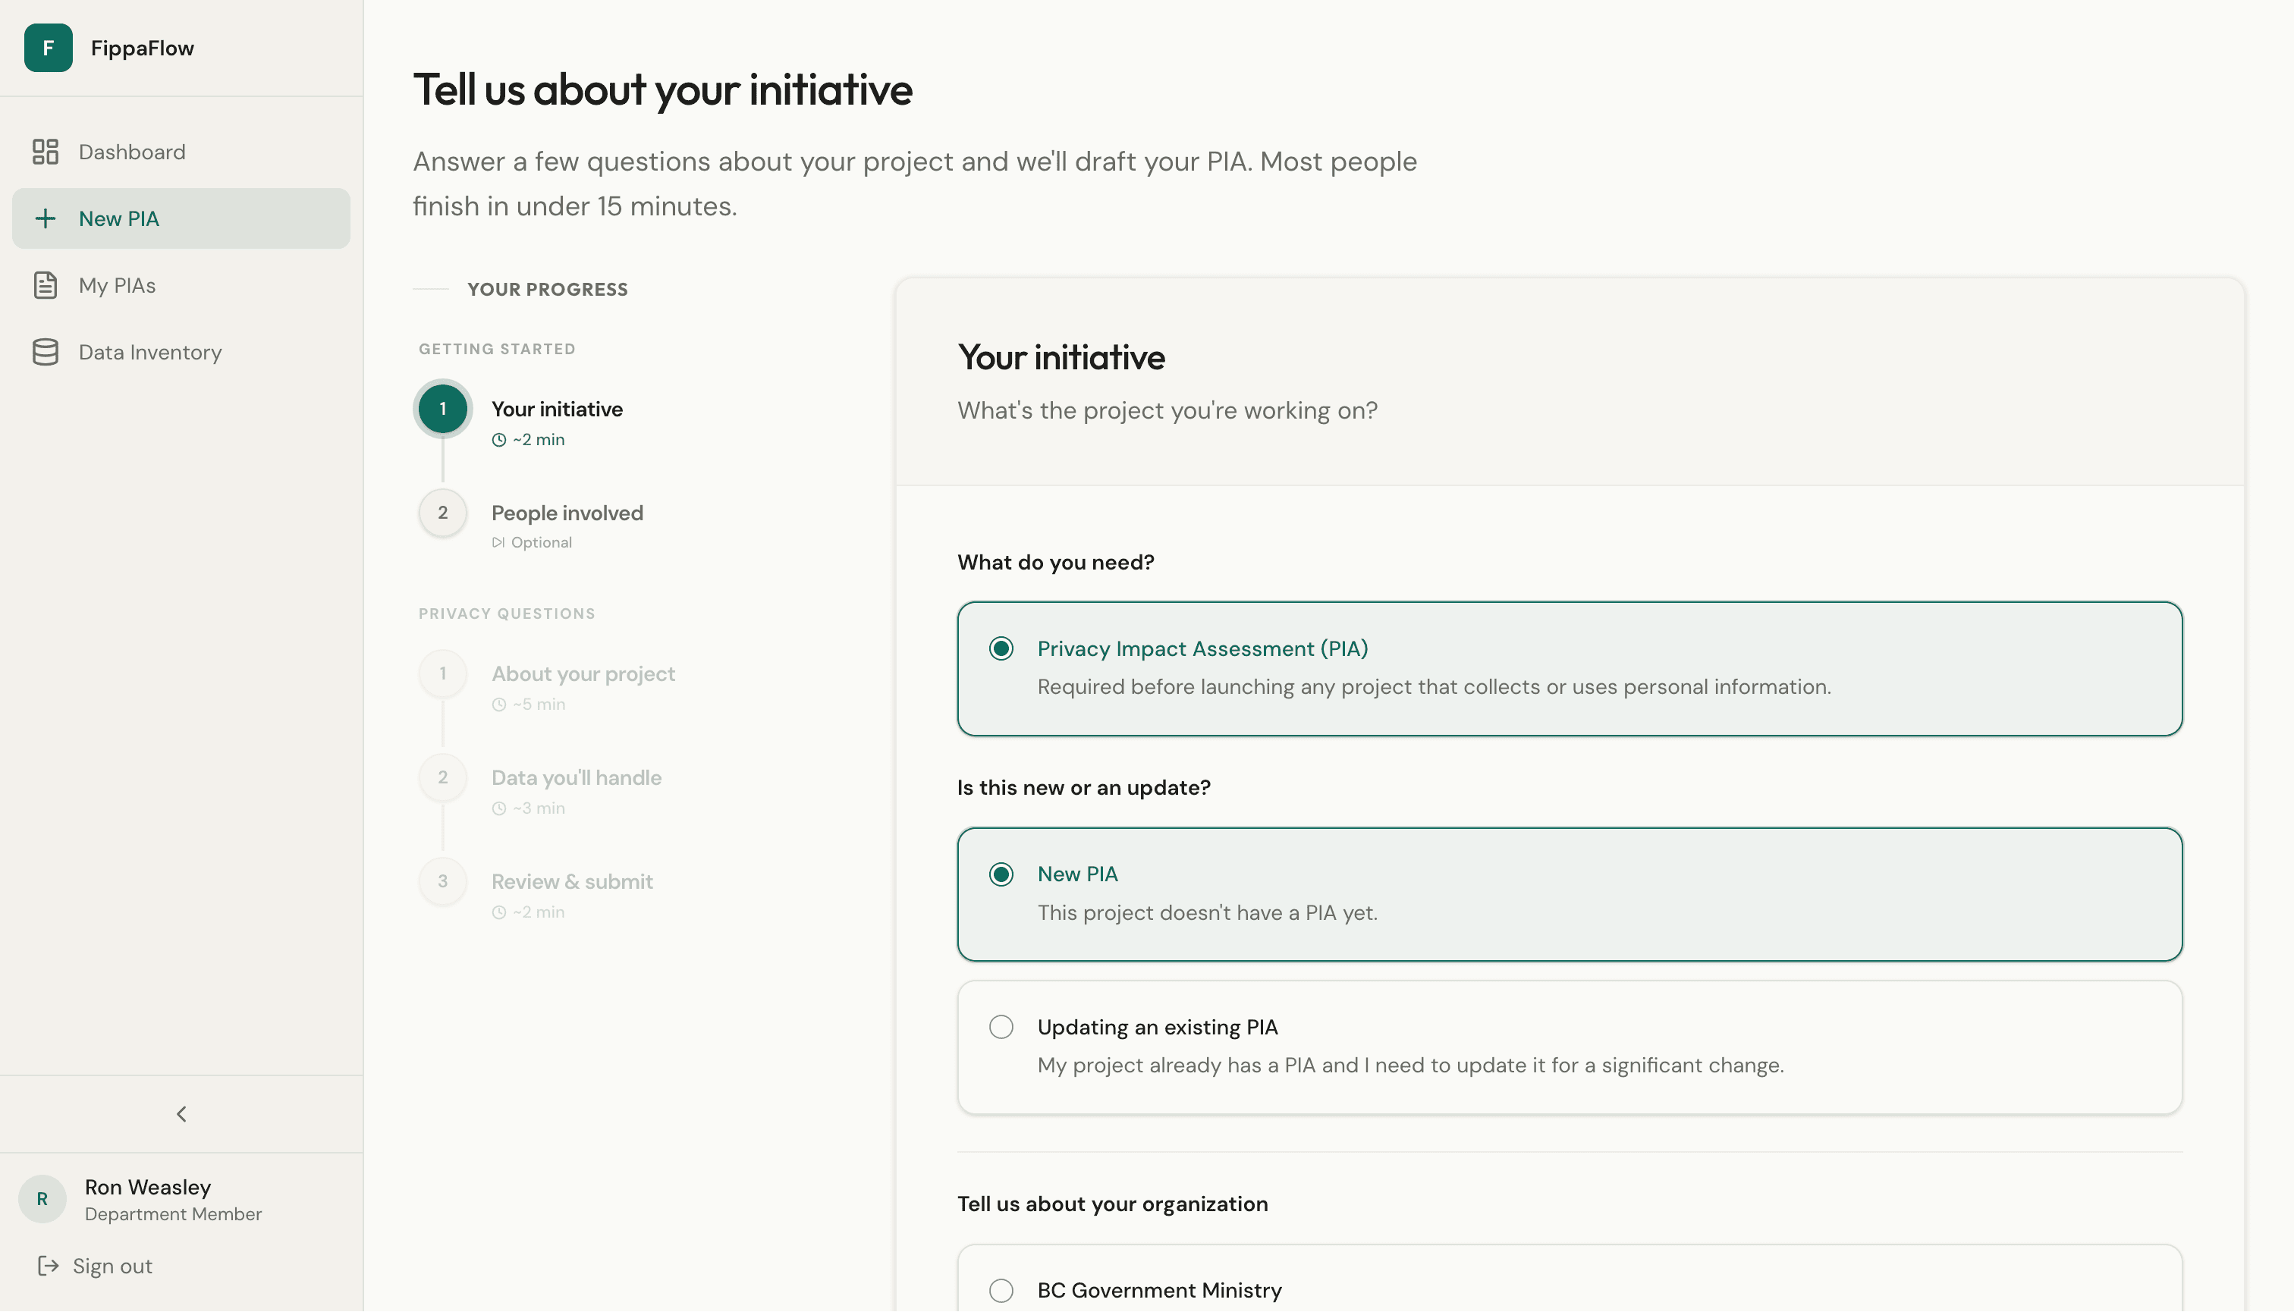
Task: Sign out of the account
Action: click(95, 1265)
